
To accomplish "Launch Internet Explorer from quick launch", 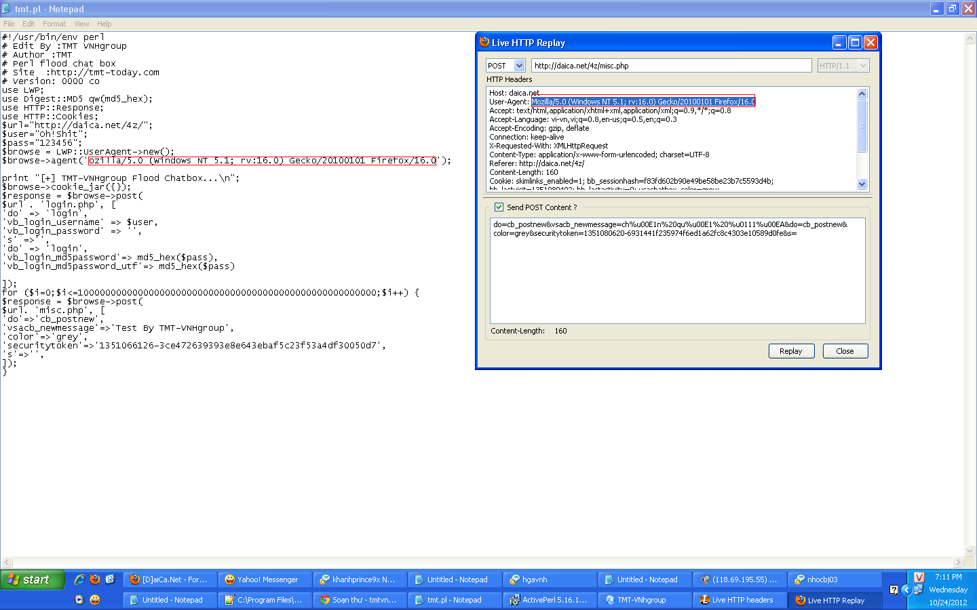I will pyautogui.click(x=79, y=579).
